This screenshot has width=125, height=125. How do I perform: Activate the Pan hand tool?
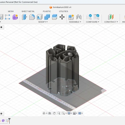tap(54, 113)
